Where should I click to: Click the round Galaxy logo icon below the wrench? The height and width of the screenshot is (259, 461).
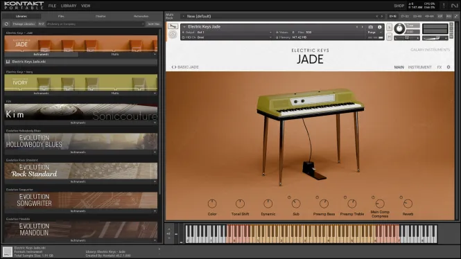point(173,35)
